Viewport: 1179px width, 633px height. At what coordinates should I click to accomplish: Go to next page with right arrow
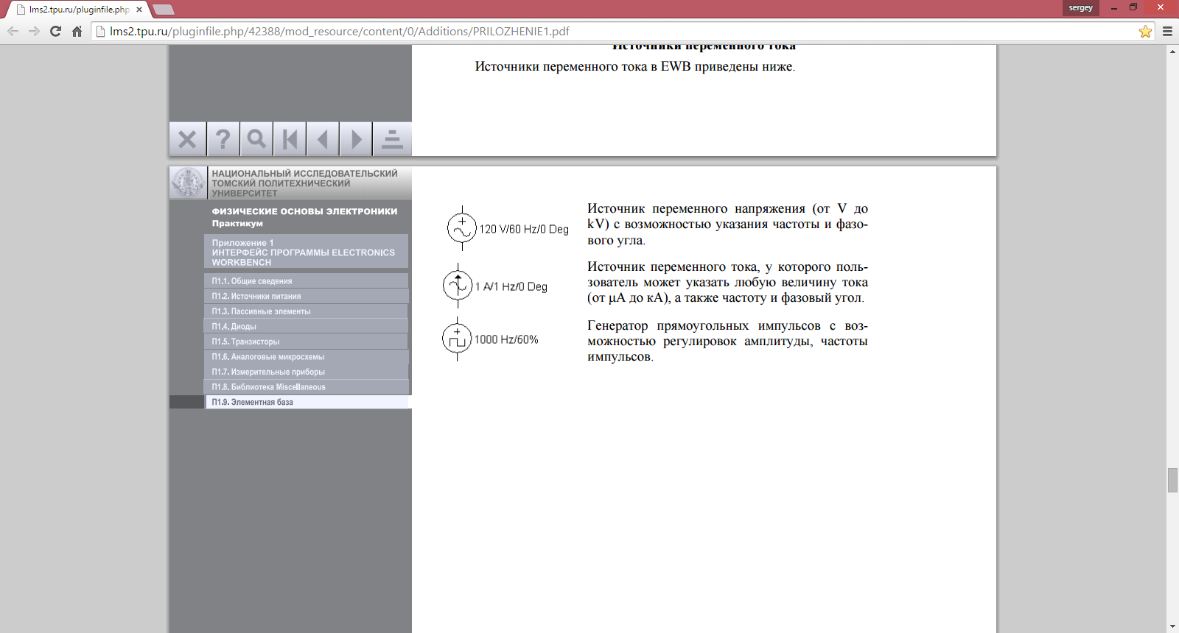tap(356, 139)
